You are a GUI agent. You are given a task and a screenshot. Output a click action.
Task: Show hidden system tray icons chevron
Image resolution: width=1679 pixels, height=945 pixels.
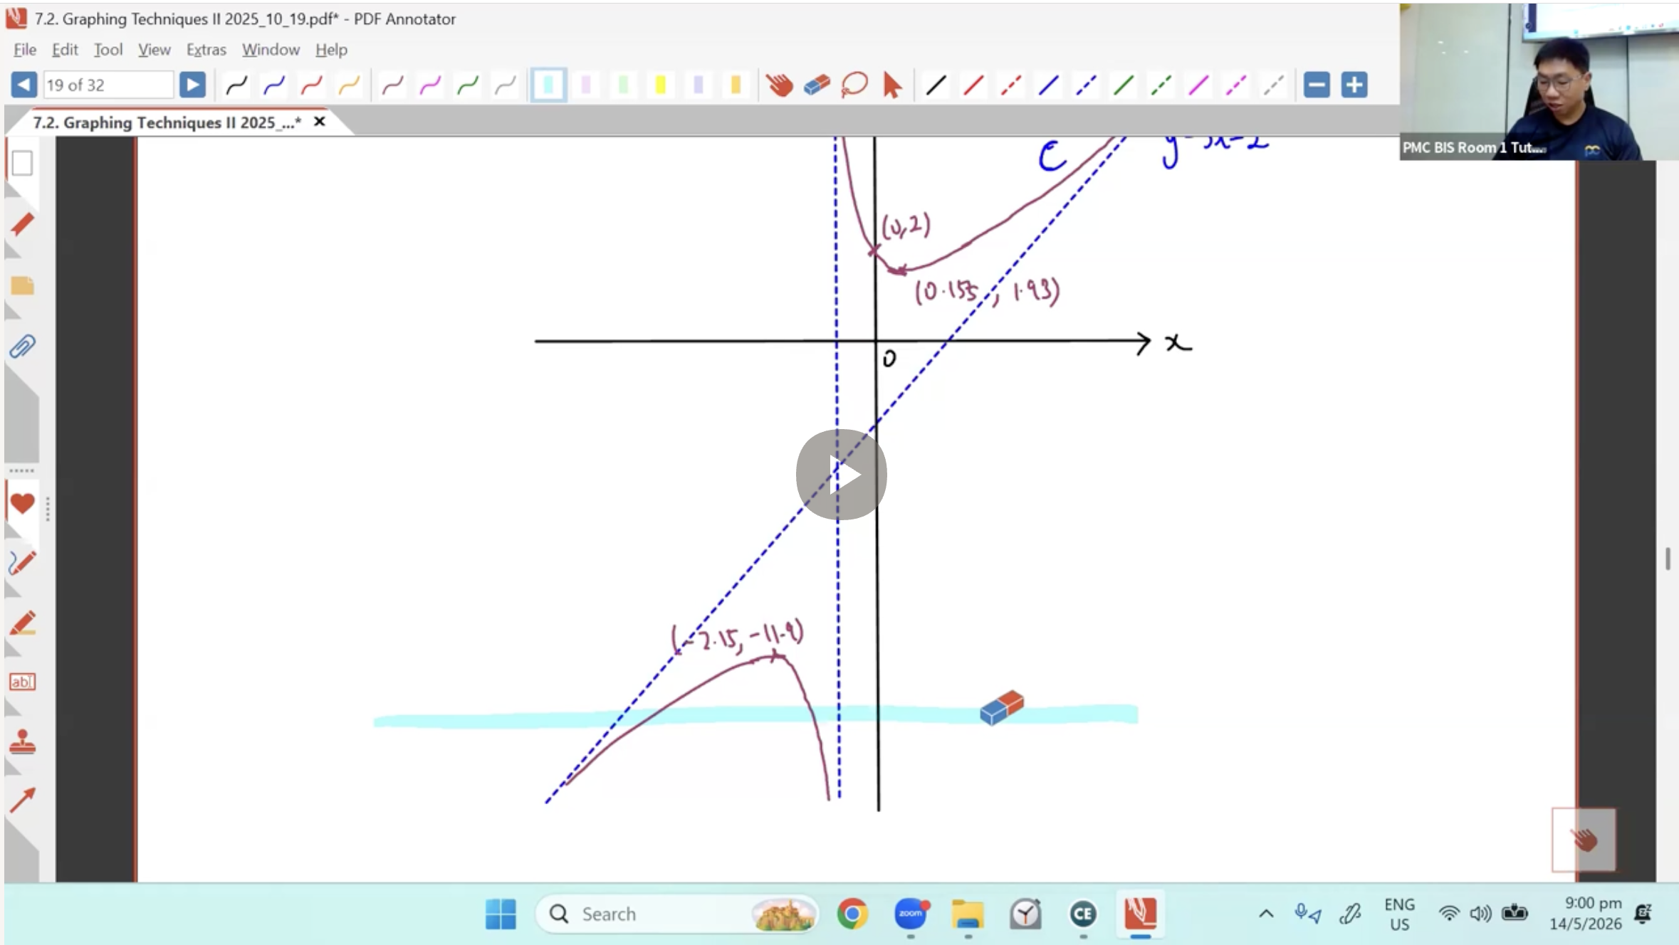1266,914
